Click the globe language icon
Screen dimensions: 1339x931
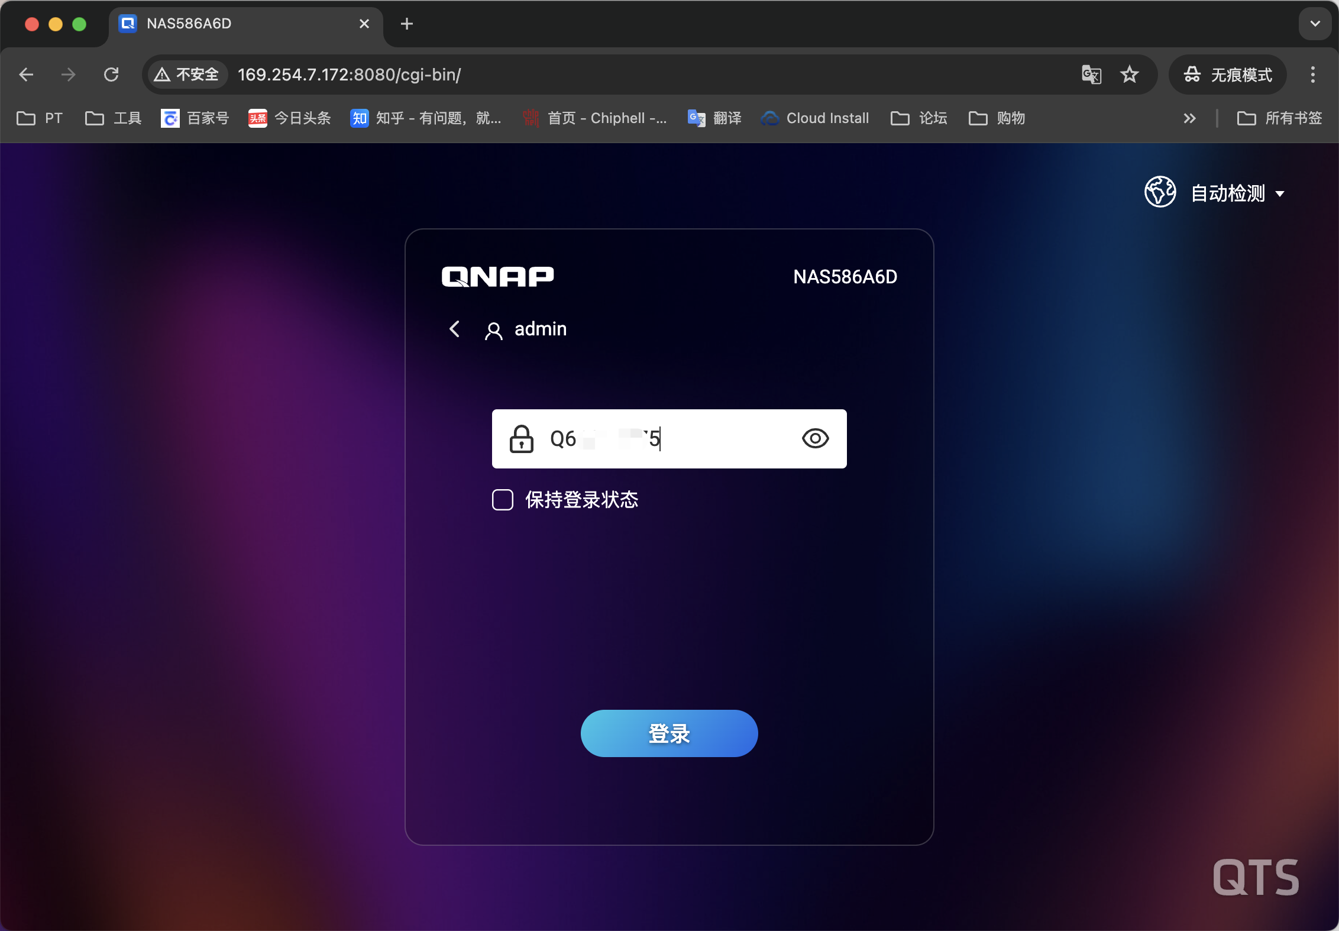(1160, 192)
